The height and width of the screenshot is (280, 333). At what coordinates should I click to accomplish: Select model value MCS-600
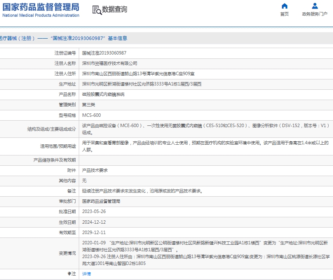pos(92,115)
